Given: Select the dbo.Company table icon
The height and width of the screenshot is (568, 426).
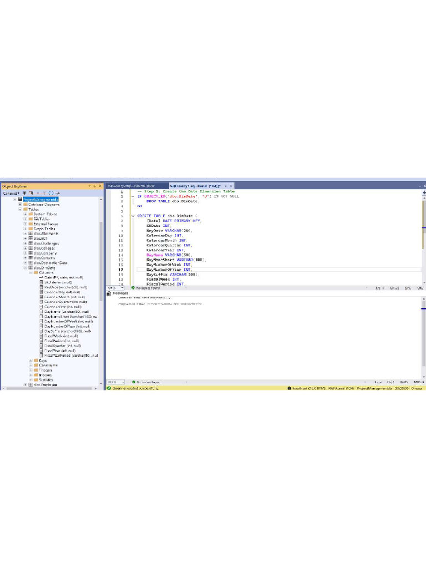Looking at the screenshot, I should click(x=31, y=253).
